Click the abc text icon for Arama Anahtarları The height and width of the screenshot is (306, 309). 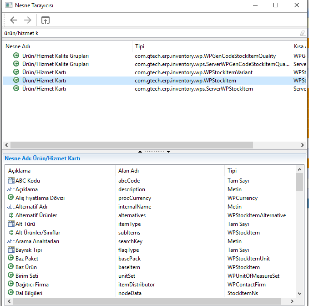pos(11,241)
